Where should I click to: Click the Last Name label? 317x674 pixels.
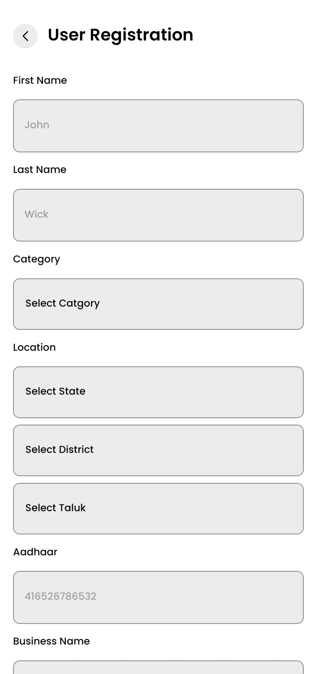[x=40, y=170]
